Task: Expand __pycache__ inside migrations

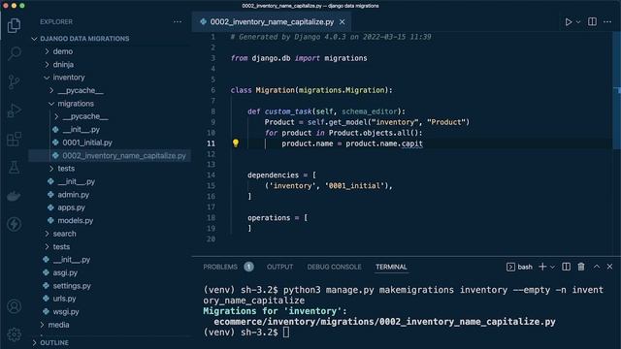Action: tap(85, 116)
